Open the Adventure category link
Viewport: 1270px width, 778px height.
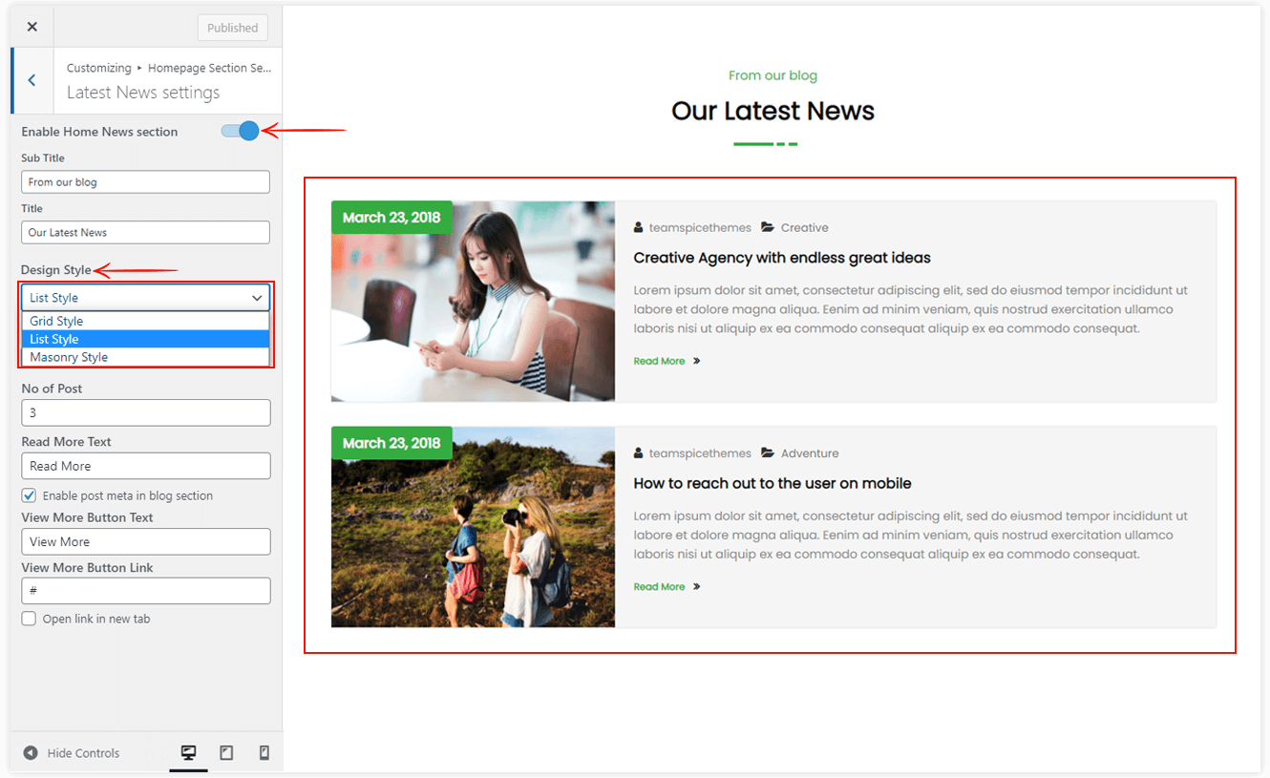810,452
